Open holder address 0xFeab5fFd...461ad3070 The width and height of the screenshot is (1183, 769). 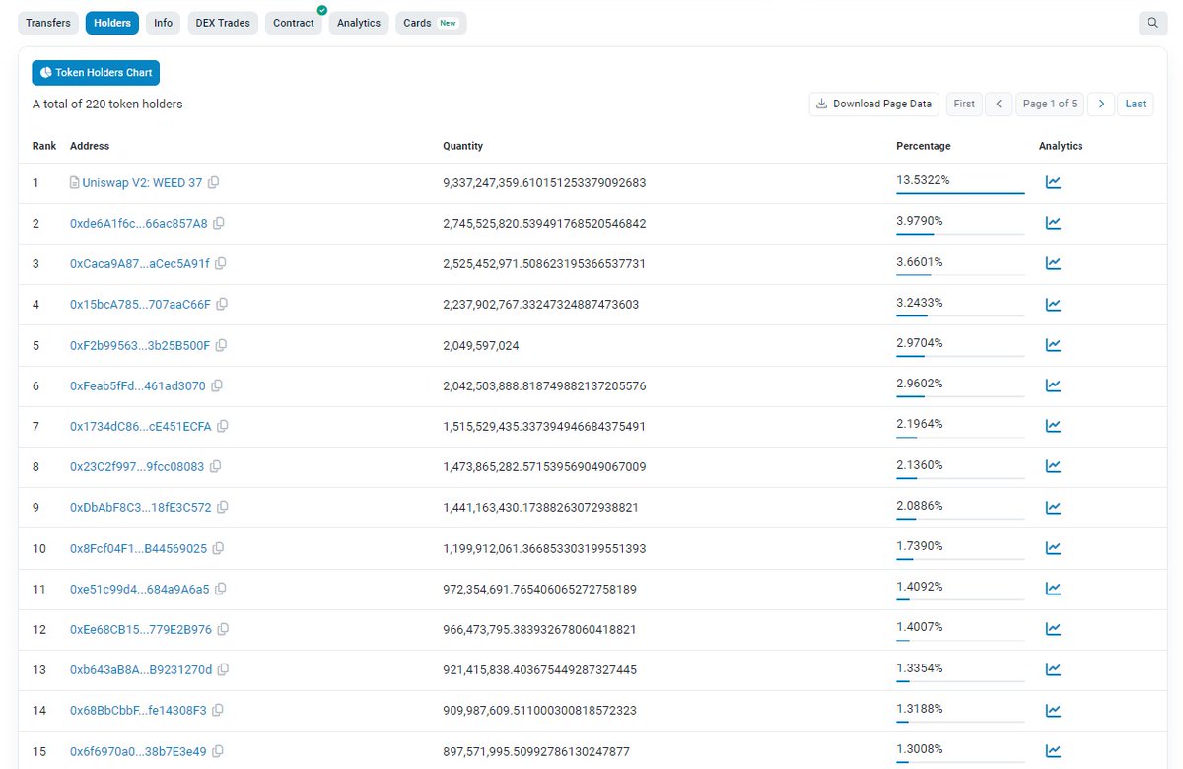pos(138,385)
